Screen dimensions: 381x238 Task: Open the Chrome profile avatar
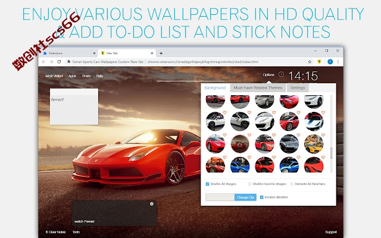click(x=330, y=62)
